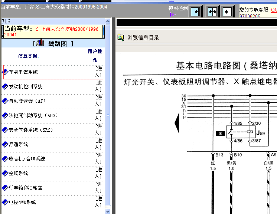
Task: Open [进入] link for 车身电器系统
Action: pyautogui.click(x=98, y=72)
